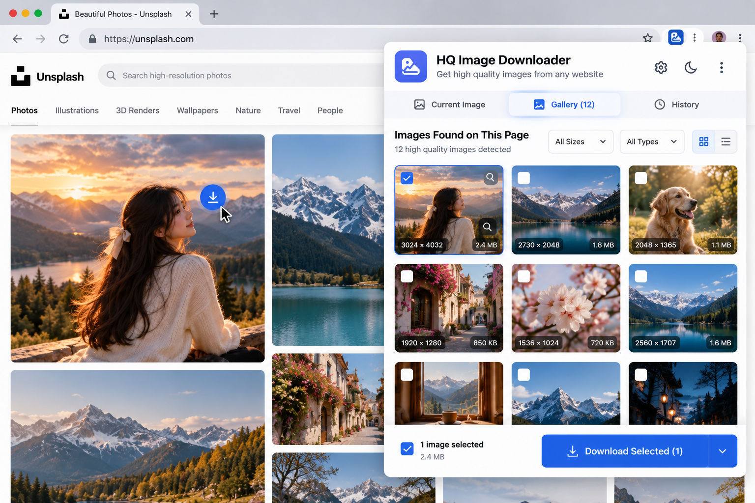Bookmark this page with the star icon

[x=647, y=38]
